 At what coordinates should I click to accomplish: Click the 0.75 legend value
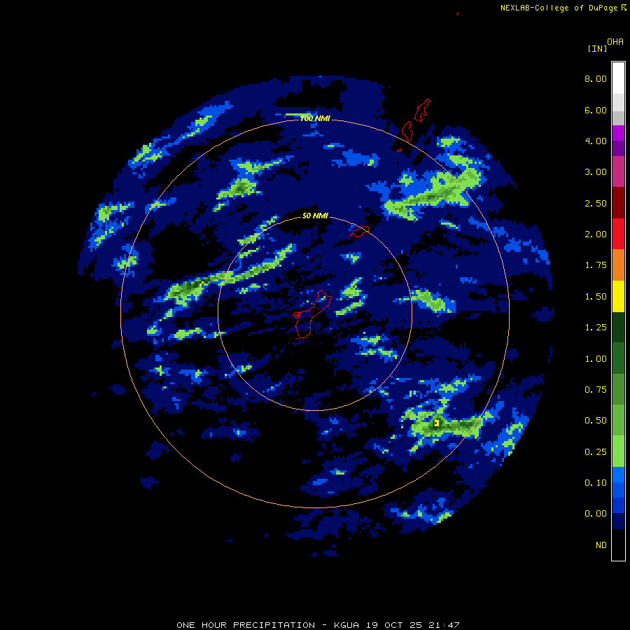[596, 390]
